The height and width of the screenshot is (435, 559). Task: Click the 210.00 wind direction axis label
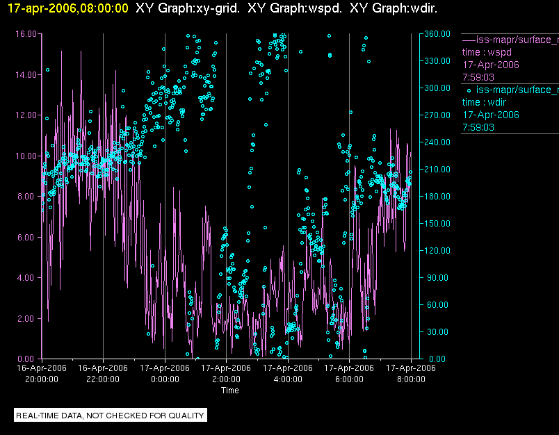(437, 170)
